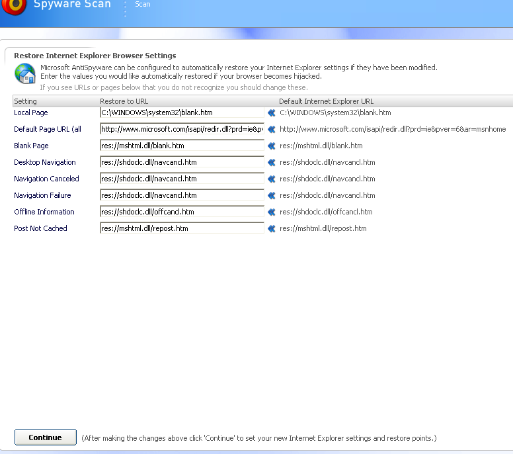The image size is (513, 454).
Task: Click the Microsoft AntiSpyware bullseye logo
Action: coord(14,6)
